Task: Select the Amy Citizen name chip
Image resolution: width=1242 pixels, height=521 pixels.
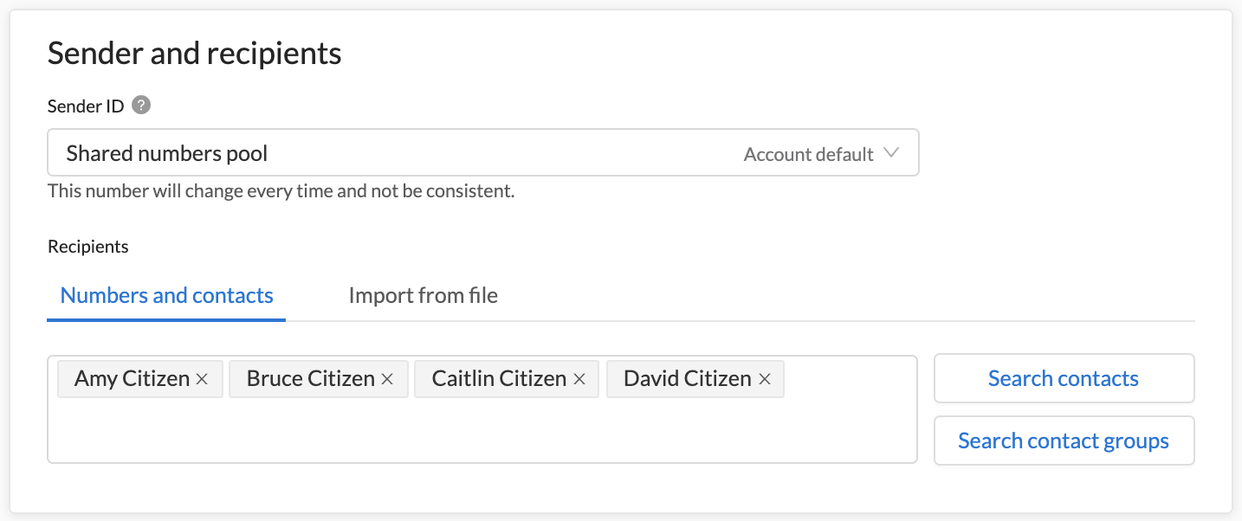Action: 132,379
